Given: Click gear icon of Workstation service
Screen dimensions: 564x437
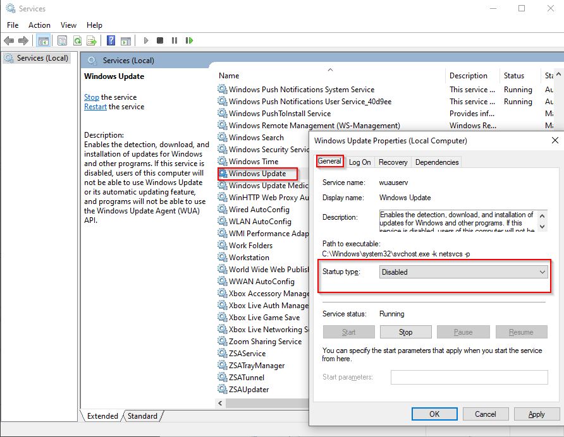Looking at the screenshot, I should 223,257.
